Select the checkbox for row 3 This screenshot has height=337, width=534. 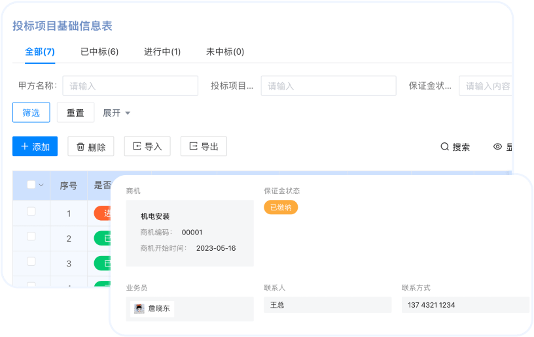coord(31,262)
